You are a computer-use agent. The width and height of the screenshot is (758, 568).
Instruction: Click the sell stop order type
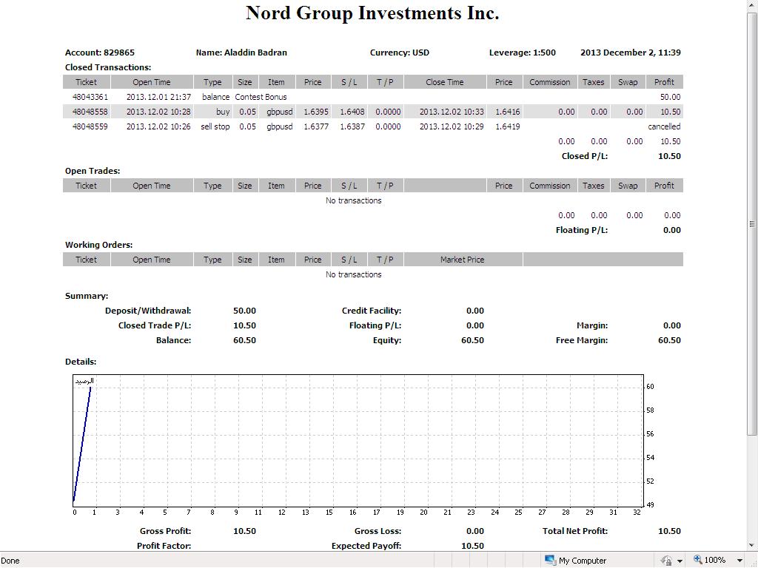point(215,126)
